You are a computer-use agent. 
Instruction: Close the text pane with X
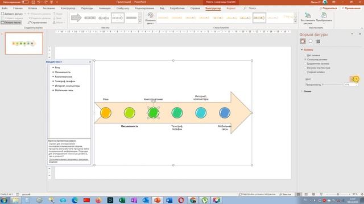[90, 62]
